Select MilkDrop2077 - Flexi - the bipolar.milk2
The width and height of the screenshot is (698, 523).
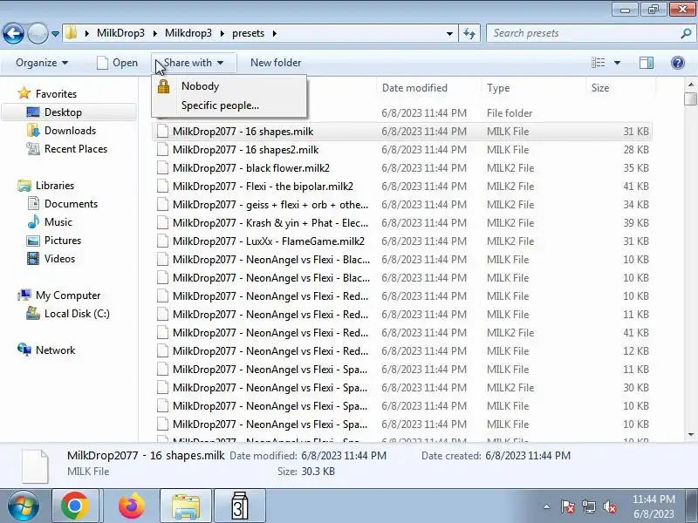[402, 186]
